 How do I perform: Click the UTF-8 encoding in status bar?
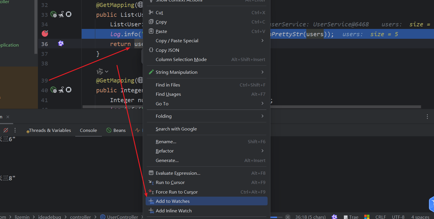pyautogui.click(x=398, y=217)
